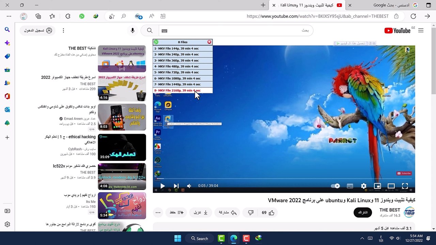
Task: Zoom out via magnifier icon in address bar
Action: tap(124, 16)
